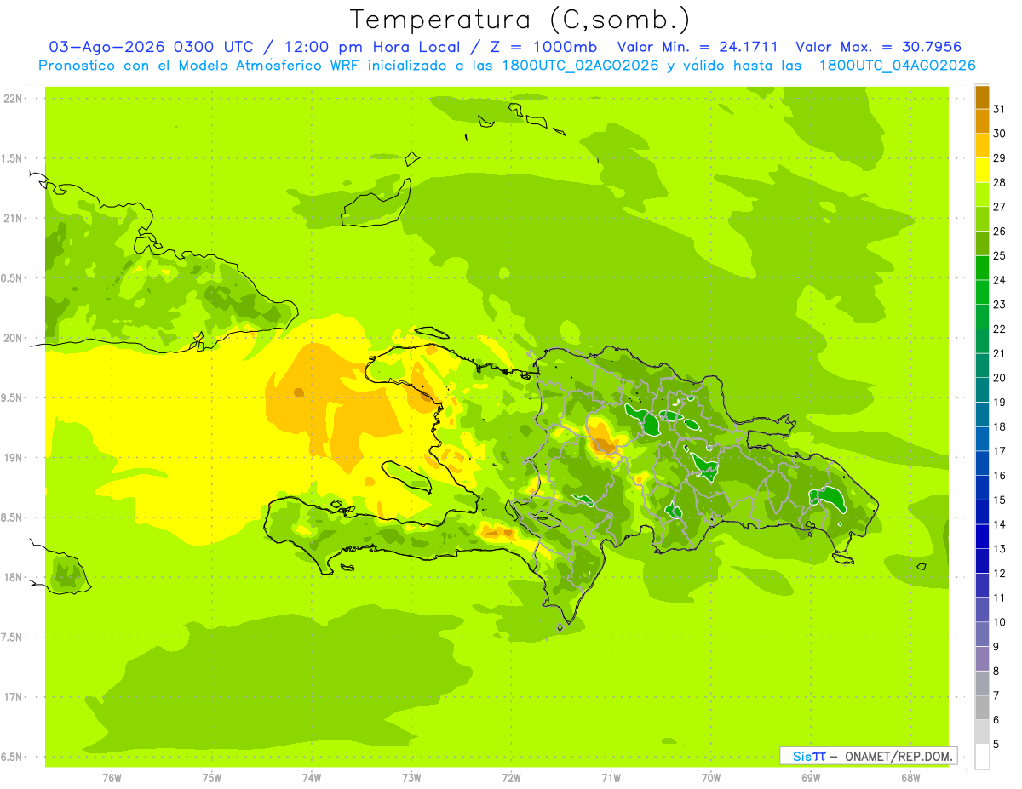
Task: Click the "76W" longitude axis label
Action: pos(112,778)
